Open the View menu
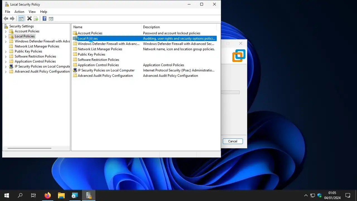Image resolution: width=357 pixels, height=201 pixels. point(32,12)
